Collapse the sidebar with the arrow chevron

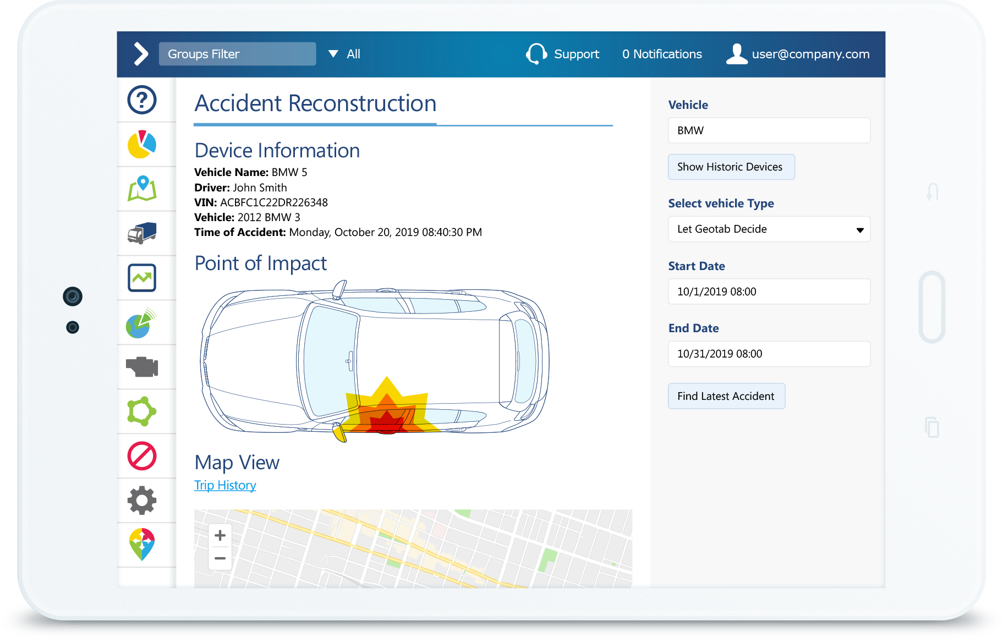click(142, 54)
